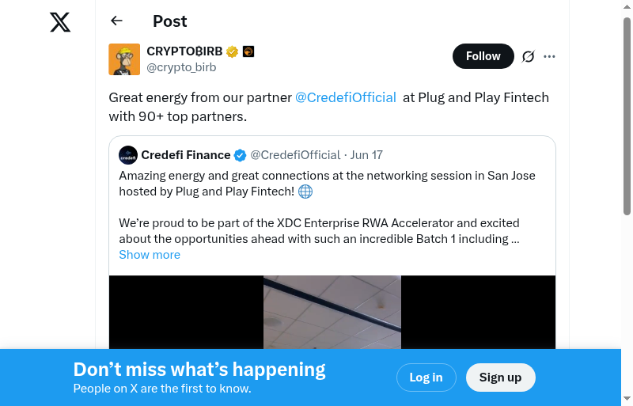Viewport: 633px width, 406px height.
Task: Click the CRYPTOBIRB display name
Action: tap(184, 51)
